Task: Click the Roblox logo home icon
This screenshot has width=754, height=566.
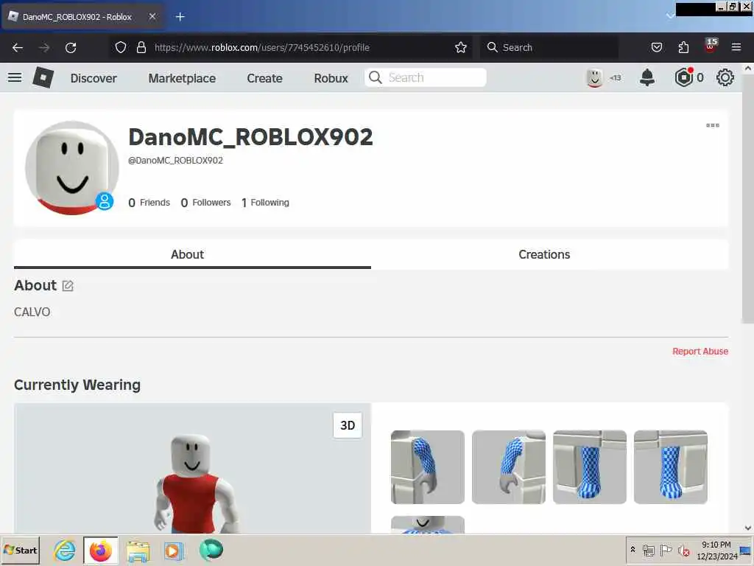Action: pyautogui.click(x=43, y=77)
